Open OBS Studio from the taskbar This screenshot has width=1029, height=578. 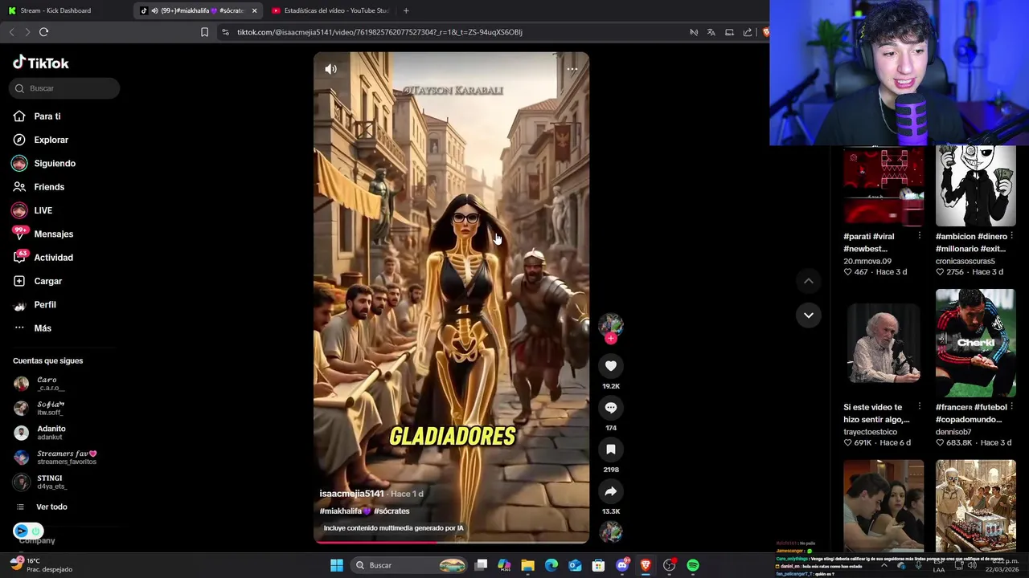(x=669, y=565)
